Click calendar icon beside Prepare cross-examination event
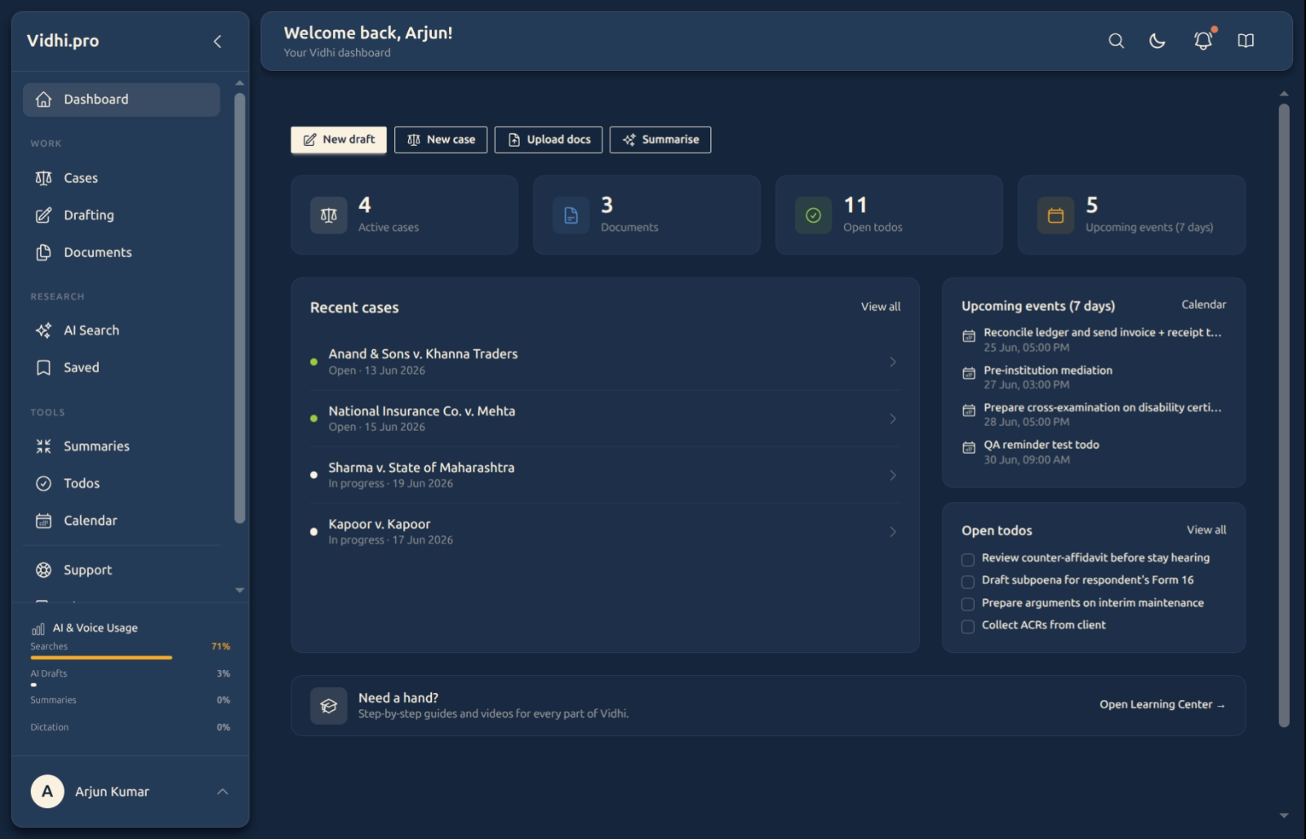 [969, 411]
